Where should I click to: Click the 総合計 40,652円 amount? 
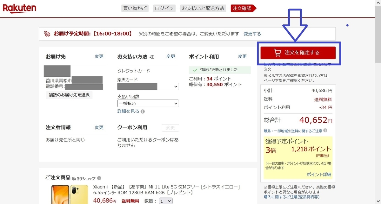point(316,120)
